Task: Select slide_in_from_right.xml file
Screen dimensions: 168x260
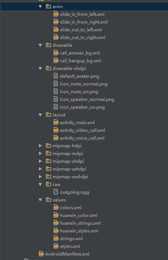Action: pos(84,22)
